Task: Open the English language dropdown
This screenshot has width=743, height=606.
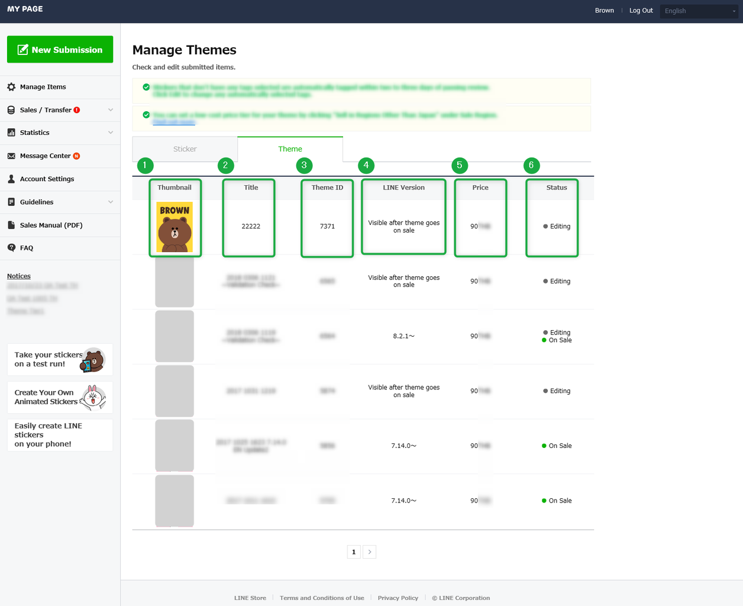Action: (x=700, y=11)
